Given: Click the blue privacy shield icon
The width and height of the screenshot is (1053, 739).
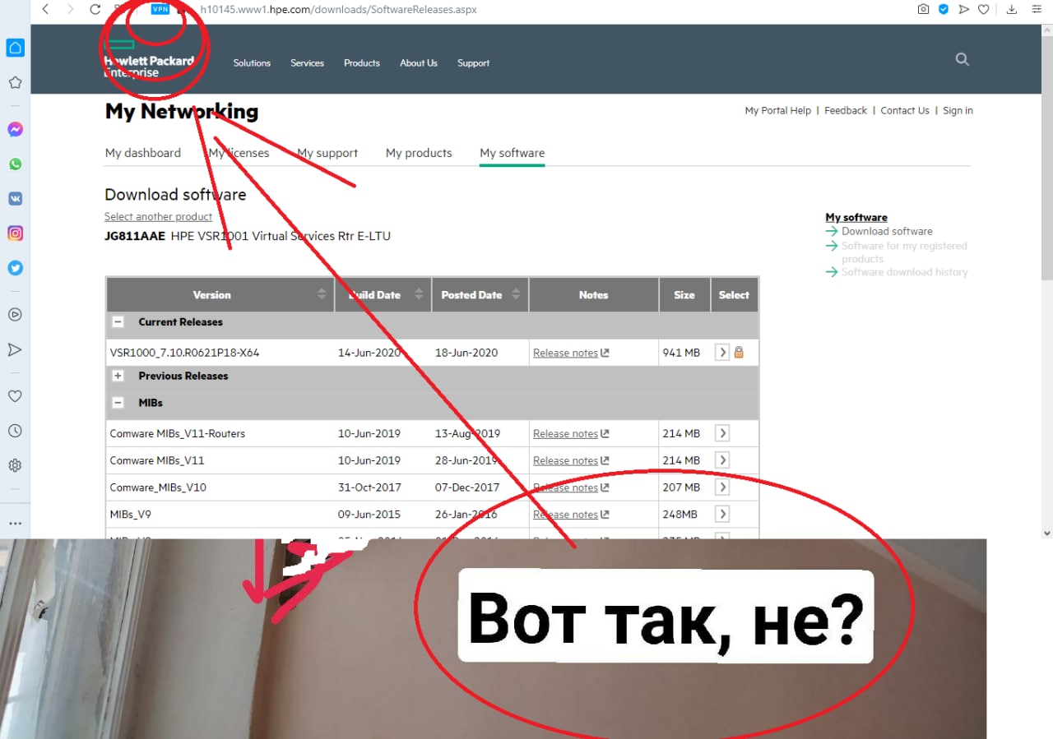Looking at the screenshot, I should click(x=944, y=10).
